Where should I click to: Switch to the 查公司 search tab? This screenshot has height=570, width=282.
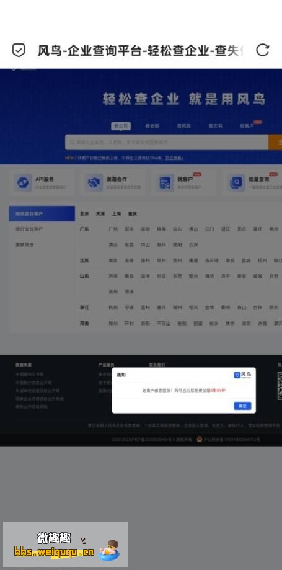coord(121,126)
